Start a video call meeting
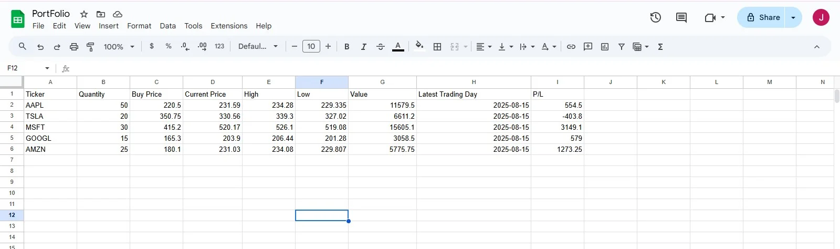Viewport: 840px width, 249px height. (710, 17)
